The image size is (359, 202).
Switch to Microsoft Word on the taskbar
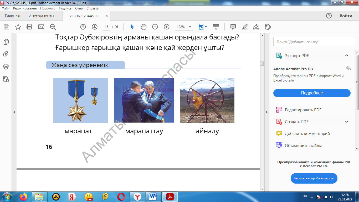coord(153,197)
